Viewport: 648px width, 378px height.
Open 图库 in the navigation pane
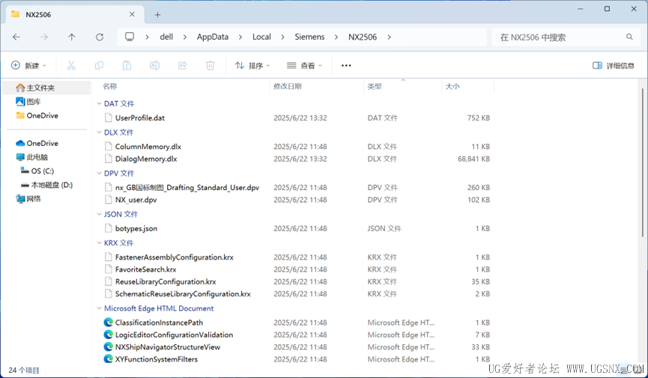coord(33,102)
